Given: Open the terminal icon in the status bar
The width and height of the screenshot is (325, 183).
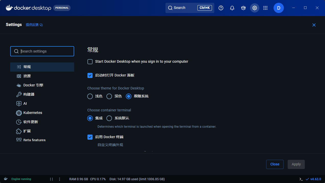Looking at the screenshot, I should [301, 179].
